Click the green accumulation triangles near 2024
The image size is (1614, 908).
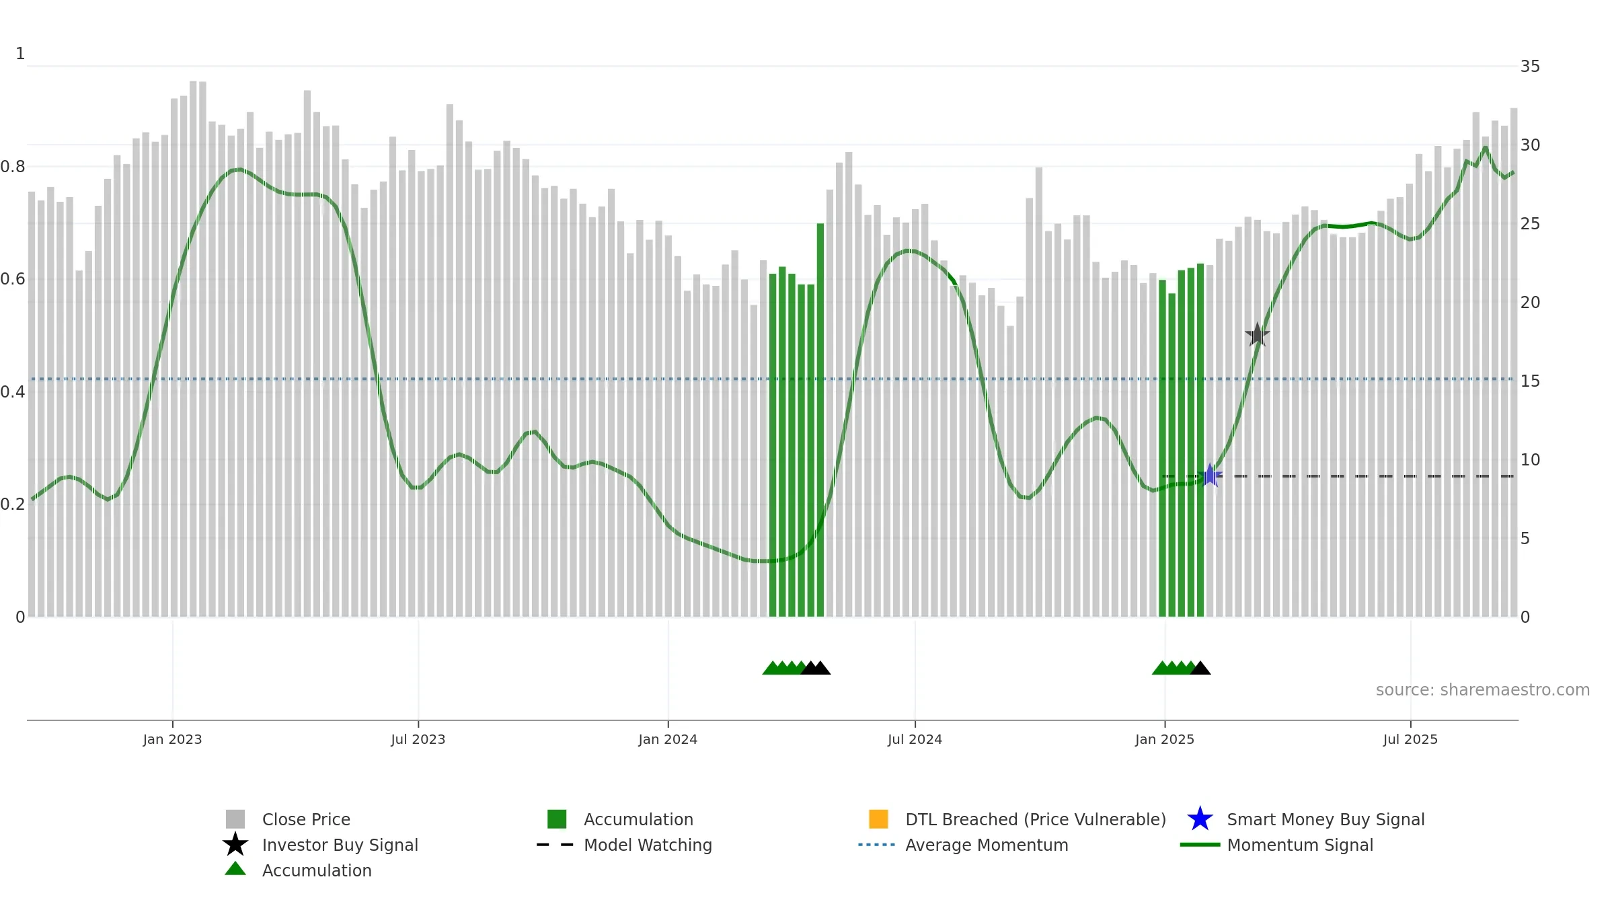pos(783,668)
